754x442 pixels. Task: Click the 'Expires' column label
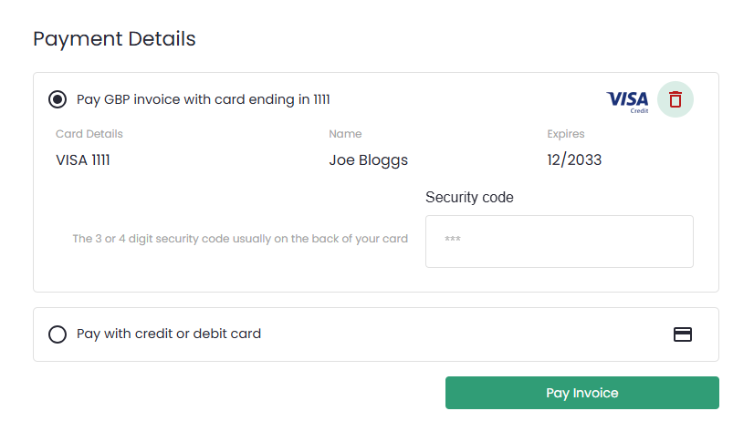[565, 134]
